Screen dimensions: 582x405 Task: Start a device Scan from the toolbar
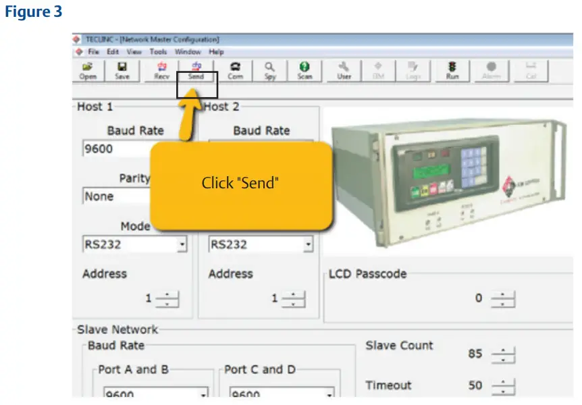click(x=305, y=70)
